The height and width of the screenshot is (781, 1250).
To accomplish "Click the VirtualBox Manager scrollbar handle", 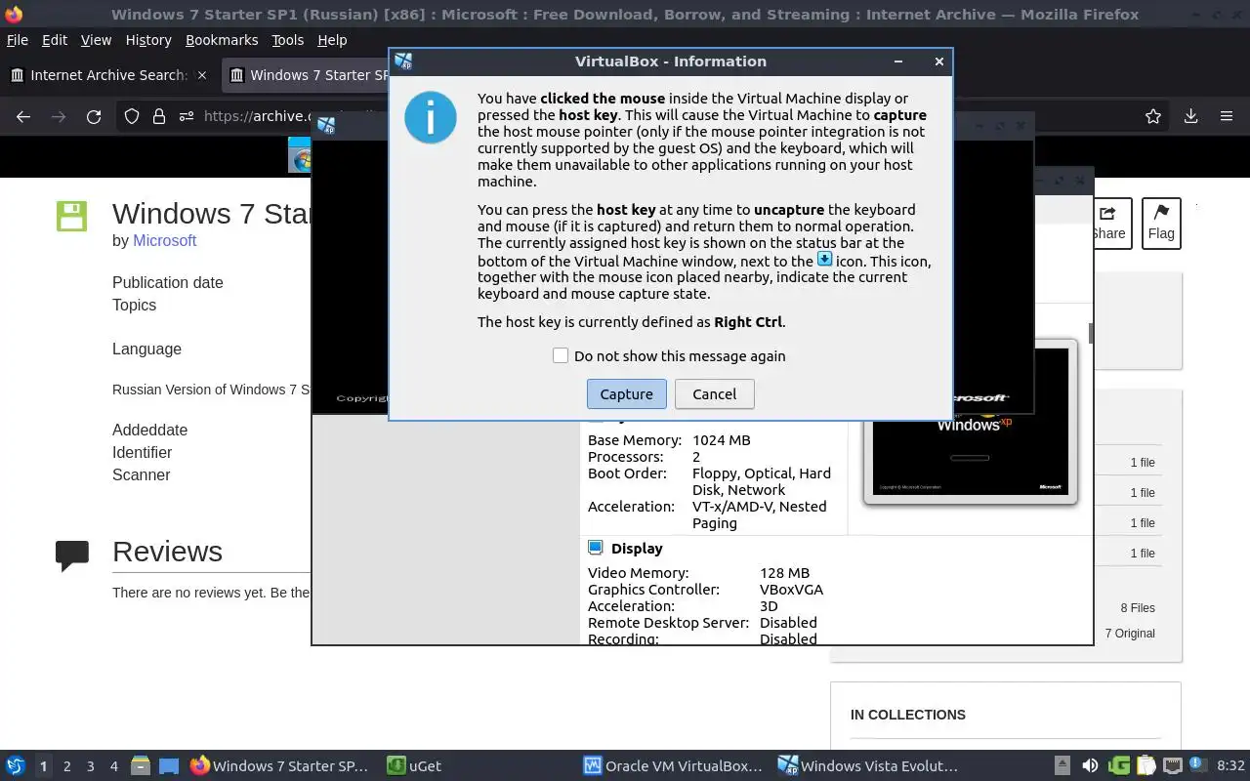I will tap(1090, 333).
